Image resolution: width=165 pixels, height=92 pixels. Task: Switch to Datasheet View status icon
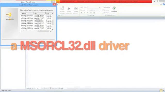point(161,90)
